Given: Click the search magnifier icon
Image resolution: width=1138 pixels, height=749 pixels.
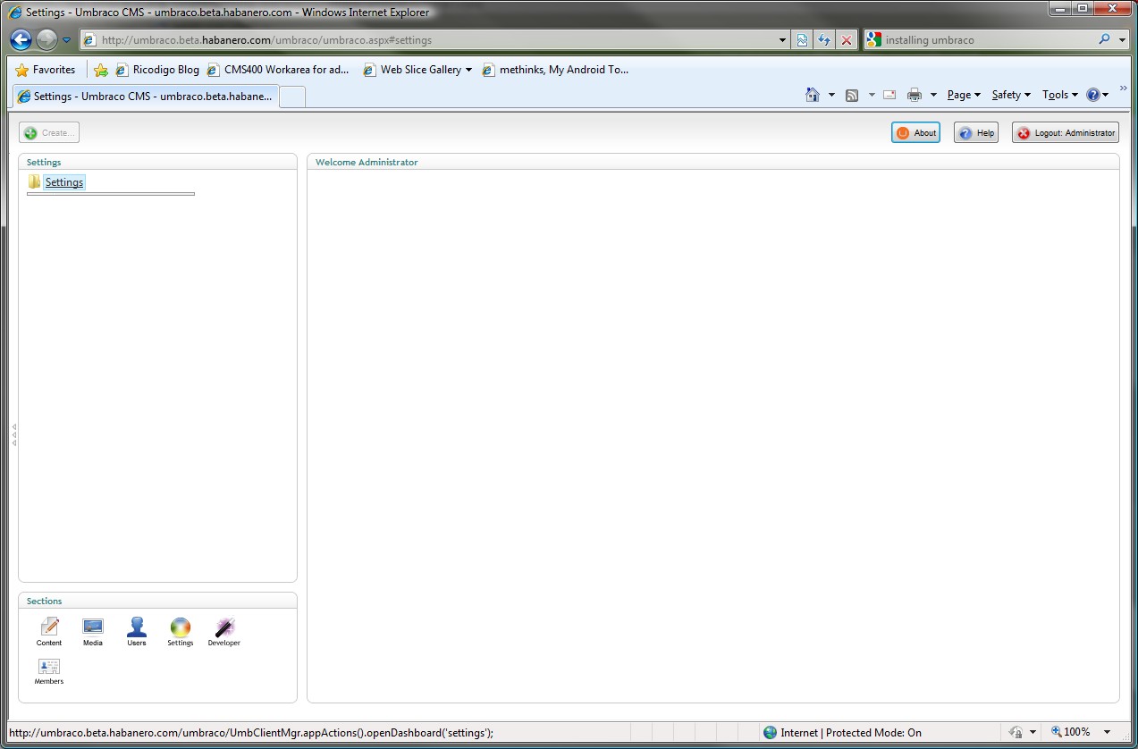Looking at the screenshot, I should pos(1105,40).
